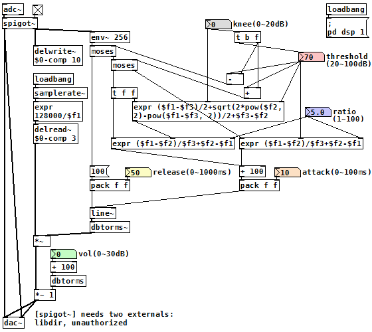
Task: Toggle the checkbox next to adc~
Action: pos(38,10)
